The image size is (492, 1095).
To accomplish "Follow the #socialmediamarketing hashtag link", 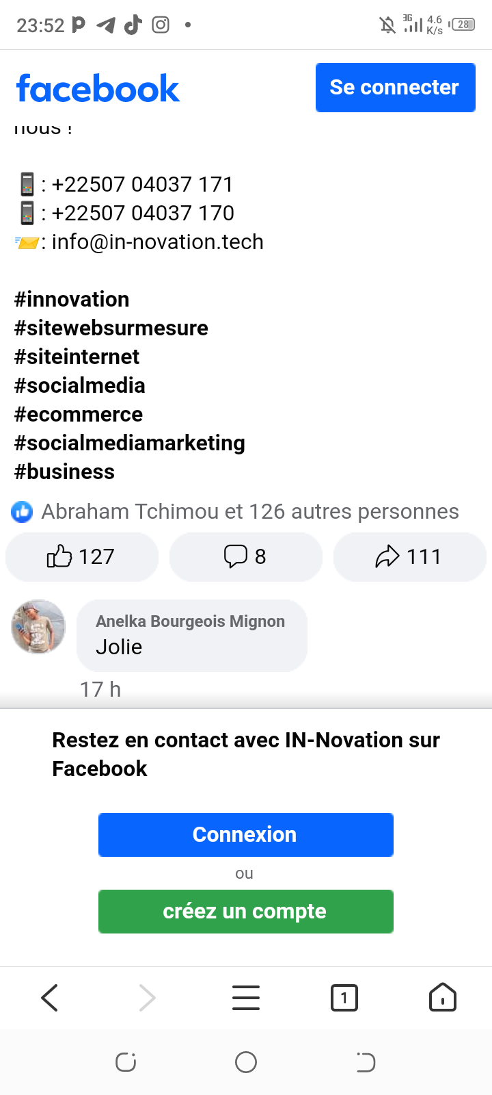I will pos(130,443).
